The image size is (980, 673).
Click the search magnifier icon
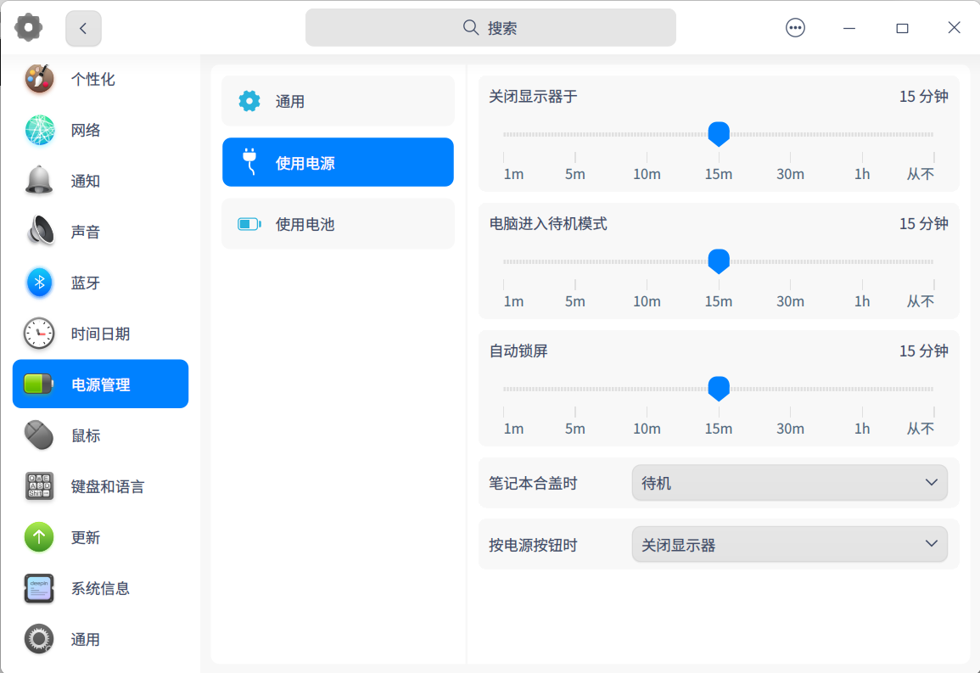click(x=471, y=27)
